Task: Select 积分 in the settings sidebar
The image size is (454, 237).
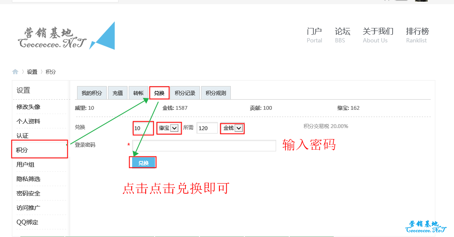Action: (22, 150)
